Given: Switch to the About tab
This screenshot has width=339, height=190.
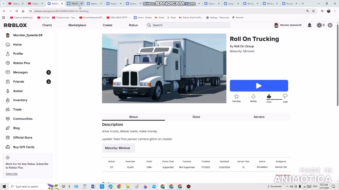Looking at the screenshot, I should pos(133,117).
